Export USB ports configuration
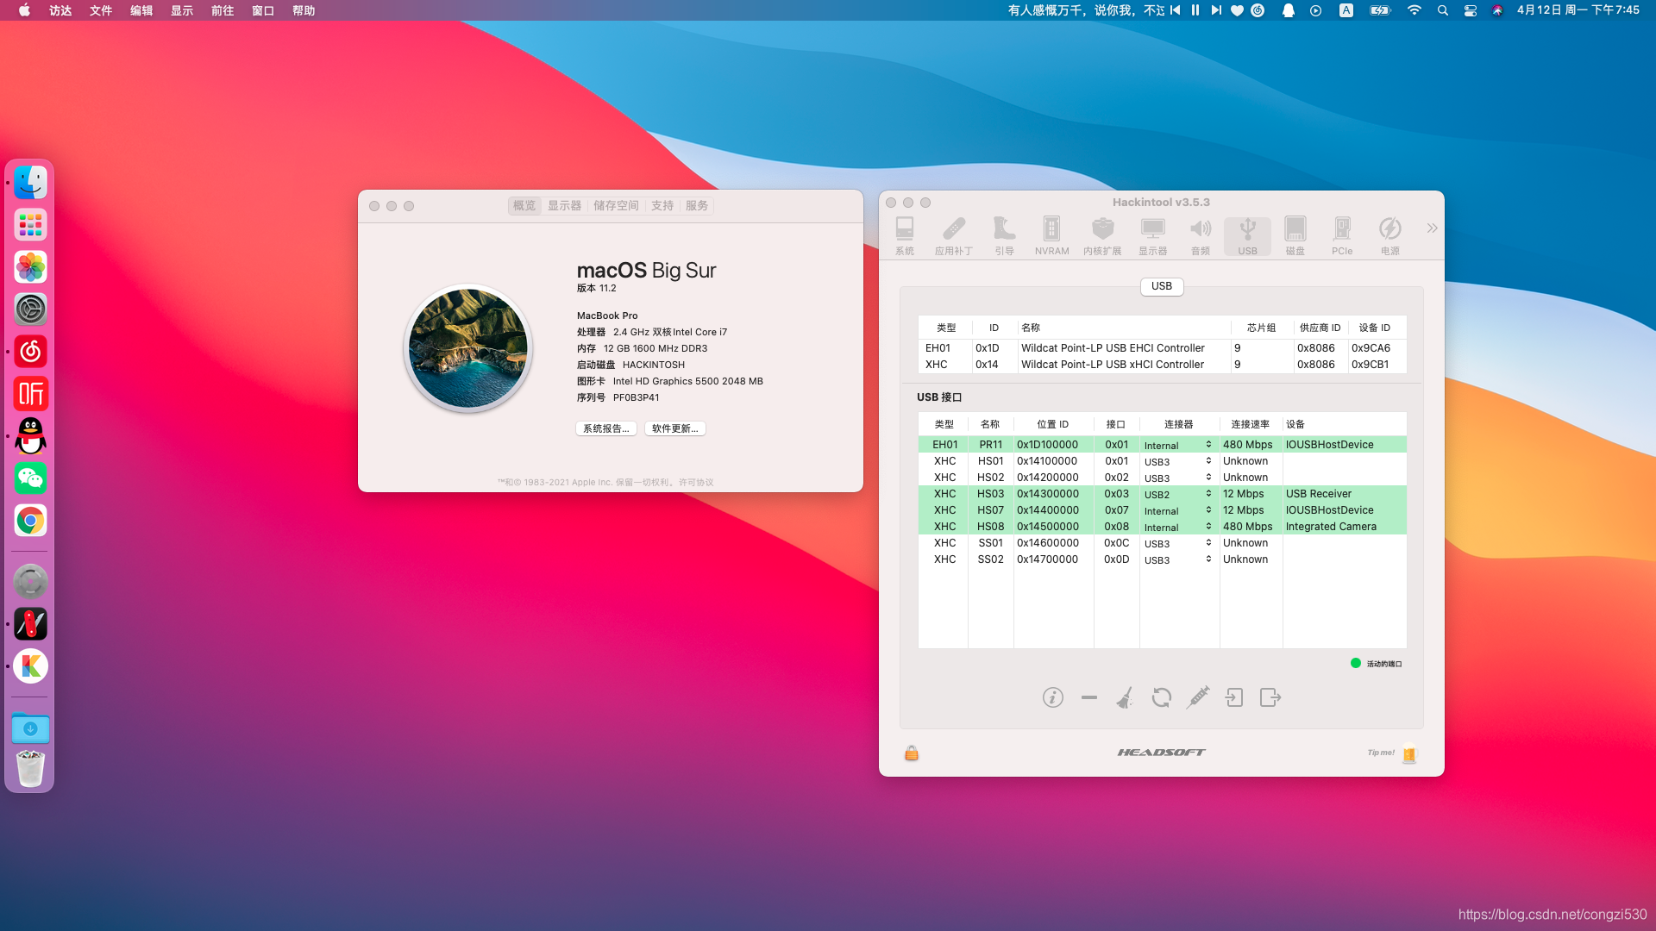This screenshot has height=931, width=1656. (1270, 697)
